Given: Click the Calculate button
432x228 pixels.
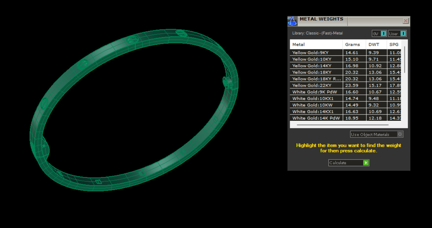Looking at the screenshot, I should pos(349,163).
